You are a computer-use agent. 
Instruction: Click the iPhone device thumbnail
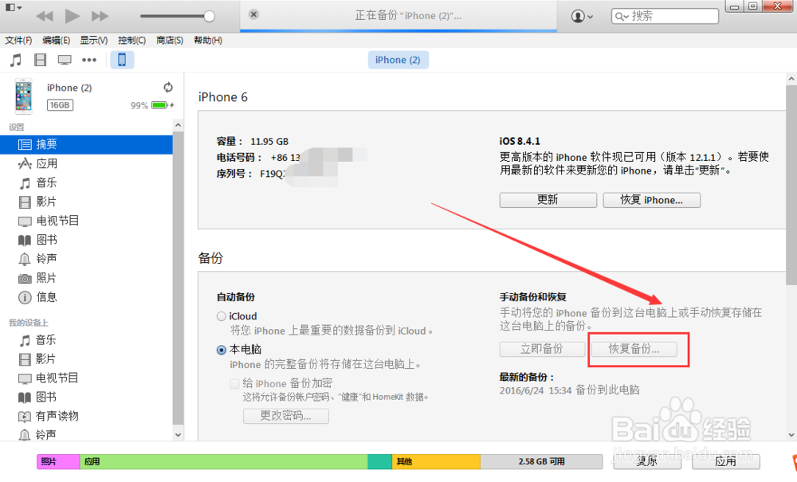coord(23,96)
